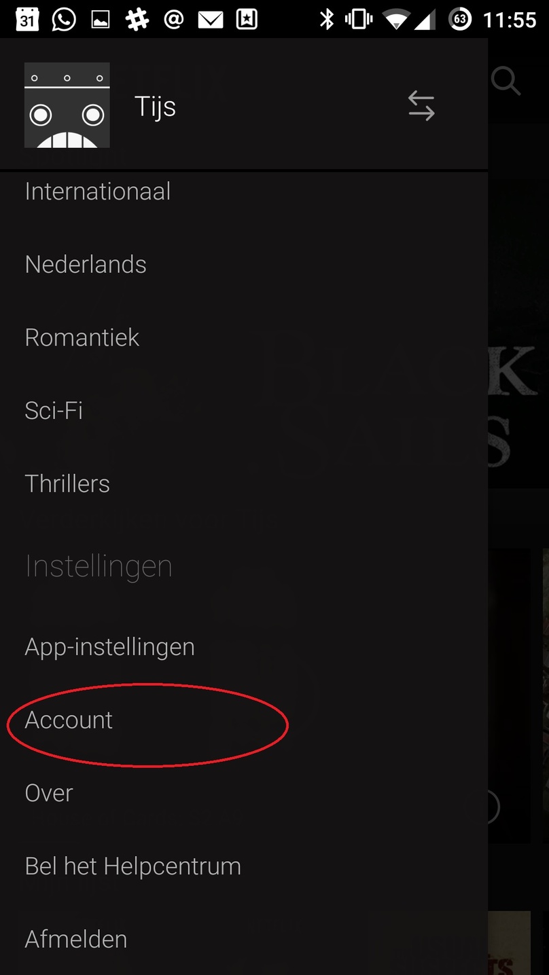Tap the WhatsApp notification icon
The width and height of the screenshot is (549, 975).
coord(64,20)
